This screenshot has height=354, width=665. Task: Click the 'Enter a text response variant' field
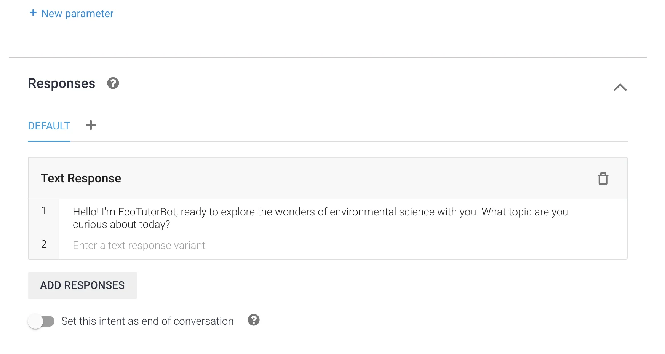click(139, 246)
